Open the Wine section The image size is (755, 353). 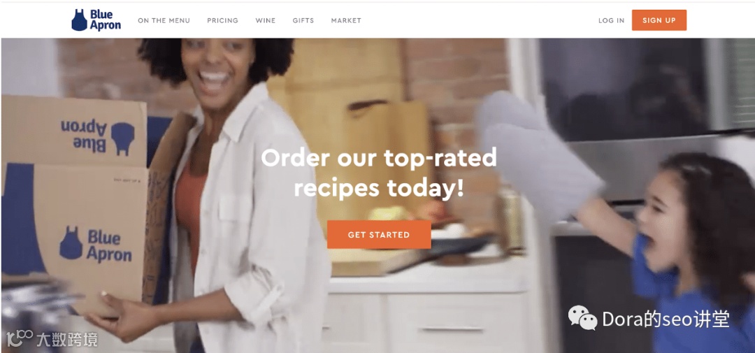coord(266,21)
